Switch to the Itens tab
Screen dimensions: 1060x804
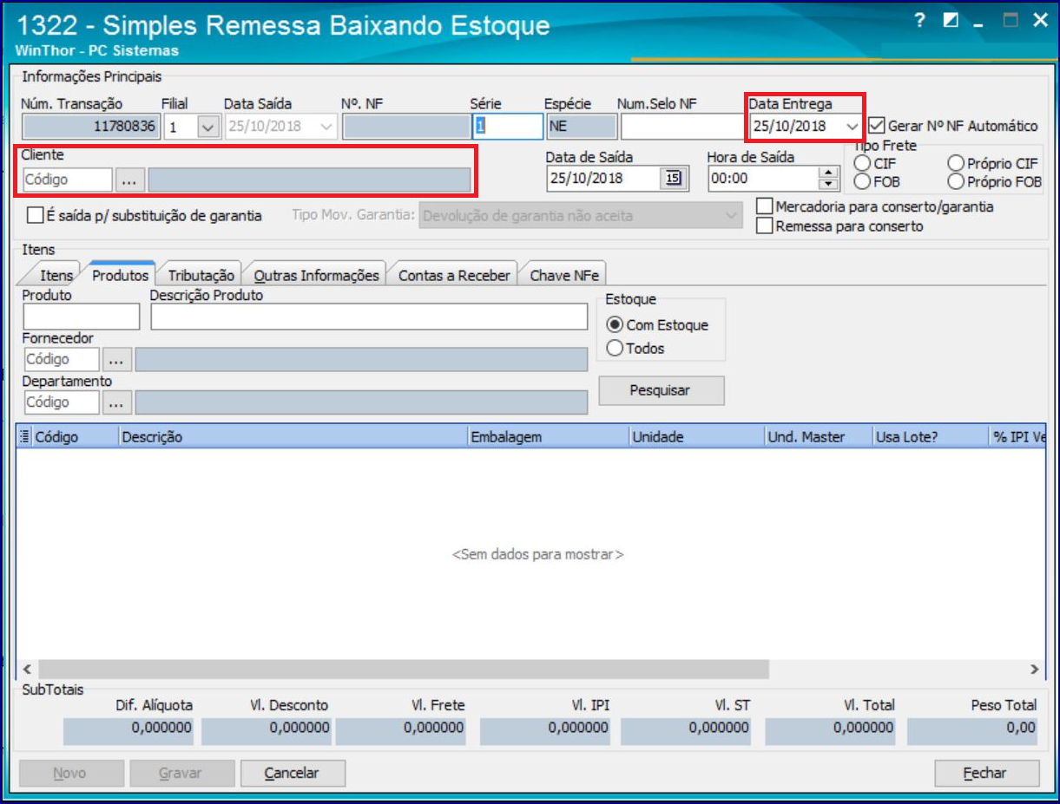click(x=56, y=275)
